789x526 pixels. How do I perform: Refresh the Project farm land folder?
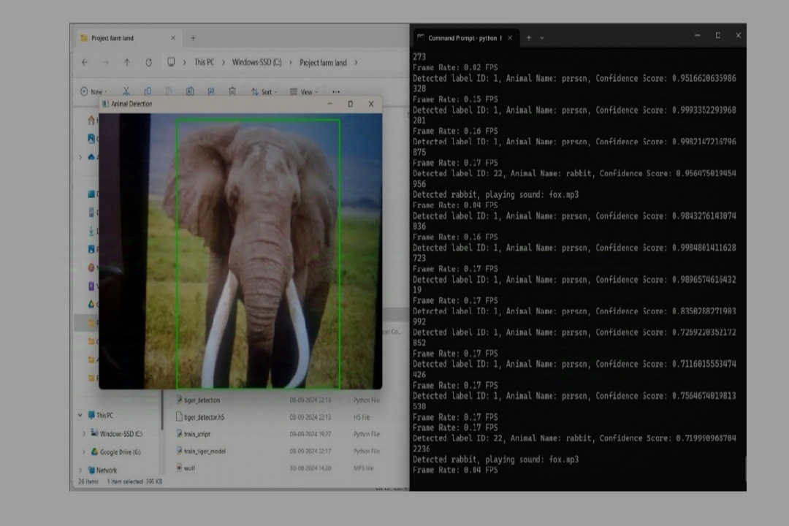click(148, 62)
